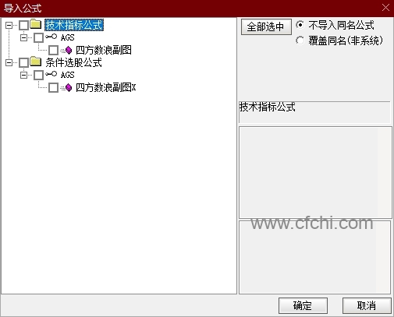
Task: Collapse AGS node under 条件选股公式
Action: (23, 75)
